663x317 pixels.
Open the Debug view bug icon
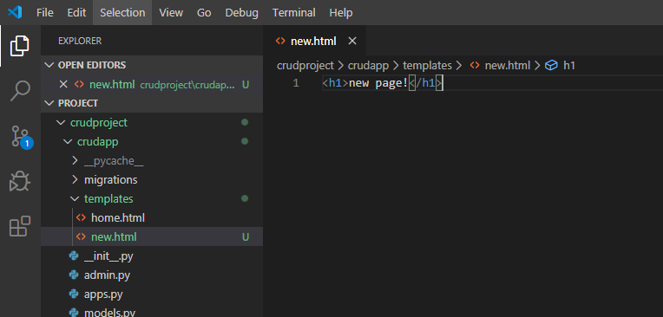20,182
